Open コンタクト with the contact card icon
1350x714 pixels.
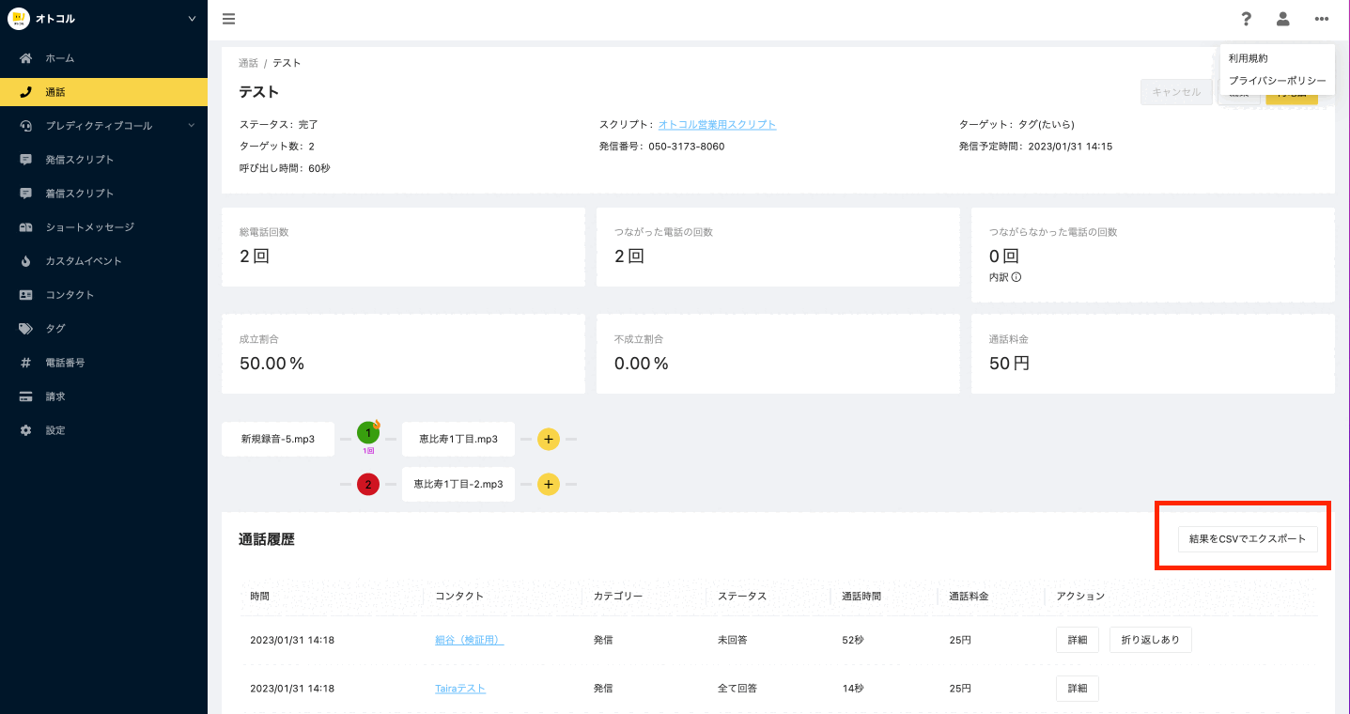[x=26, y=295]
